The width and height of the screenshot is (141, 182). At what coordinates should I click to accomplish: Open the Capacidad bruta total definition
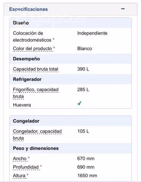click(36, 69)
